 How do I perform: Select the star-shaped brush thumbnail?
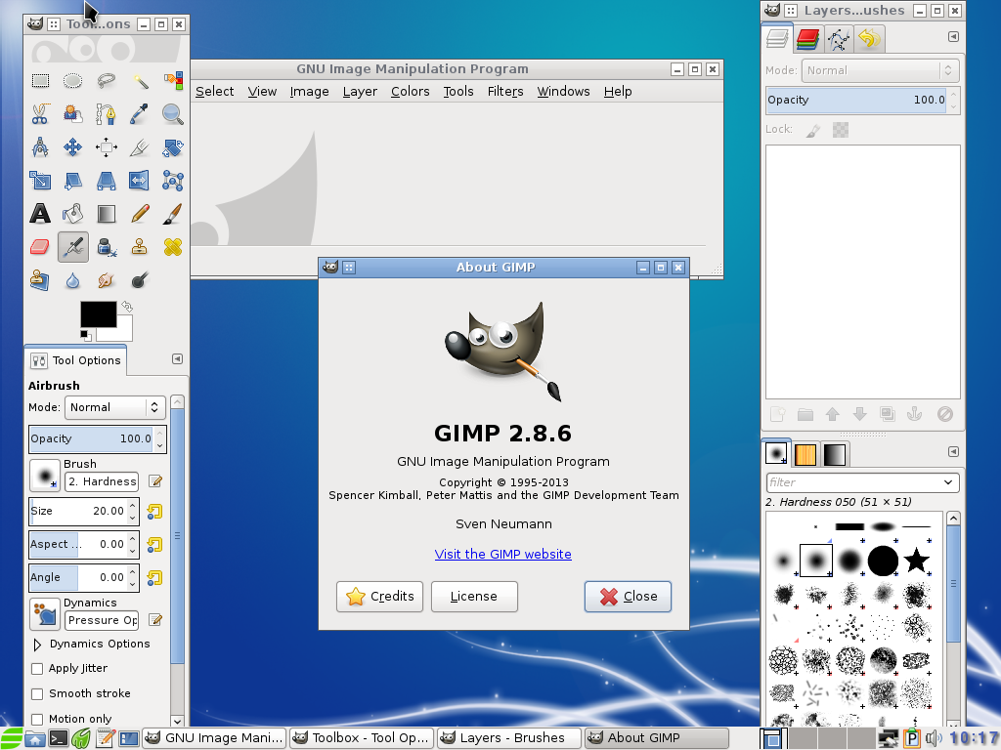916,561
